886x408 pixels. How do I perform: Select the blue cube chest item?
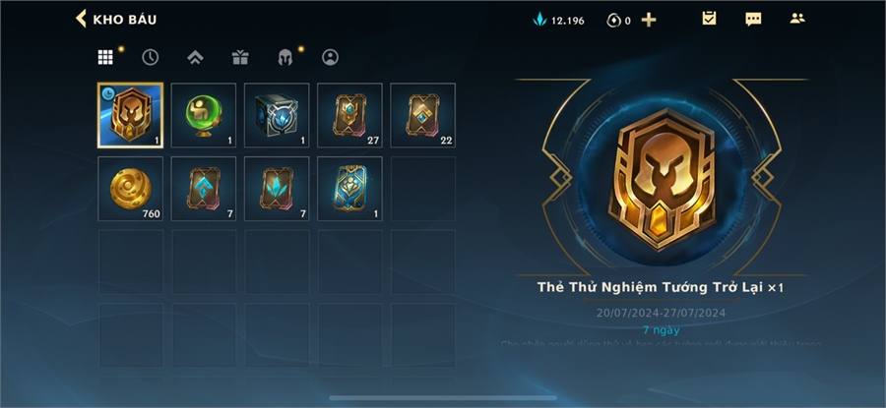tap(277, 116)
